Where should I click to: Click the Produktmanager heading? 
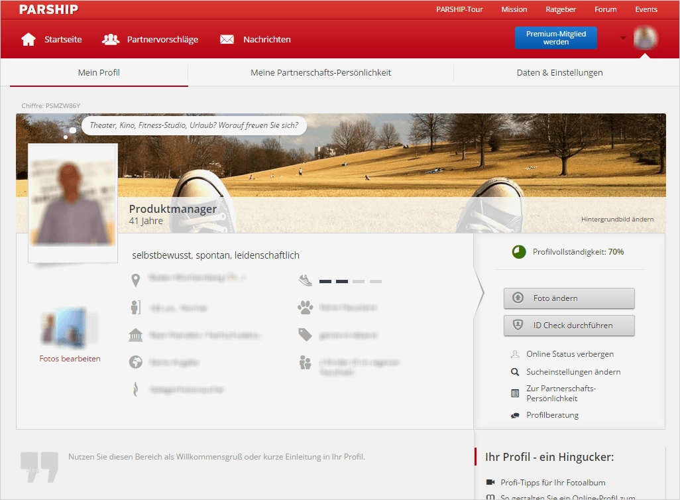[172, 209]
